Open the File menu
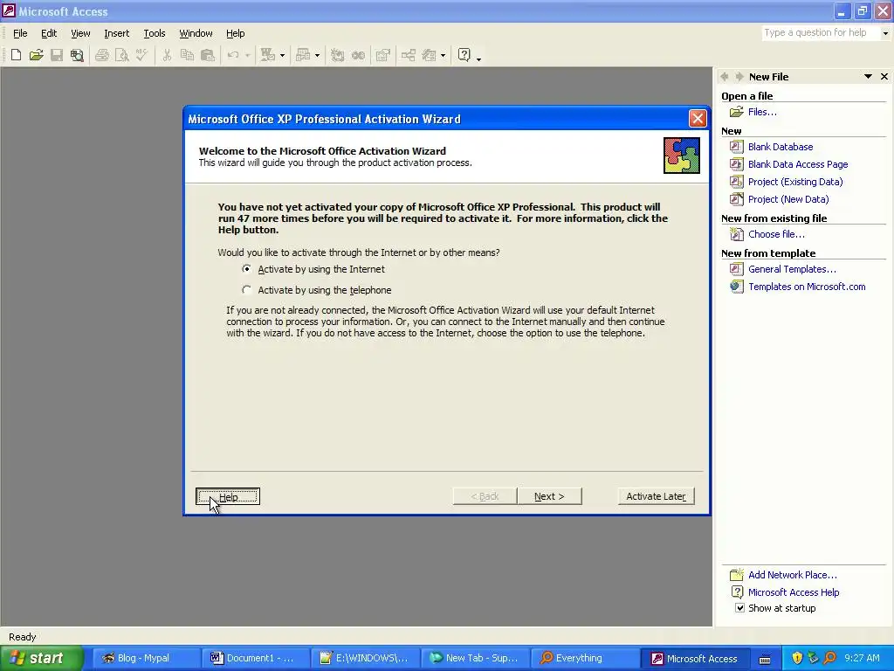The height and width of the screenshot is (671, 894). [x=20, y=33]
